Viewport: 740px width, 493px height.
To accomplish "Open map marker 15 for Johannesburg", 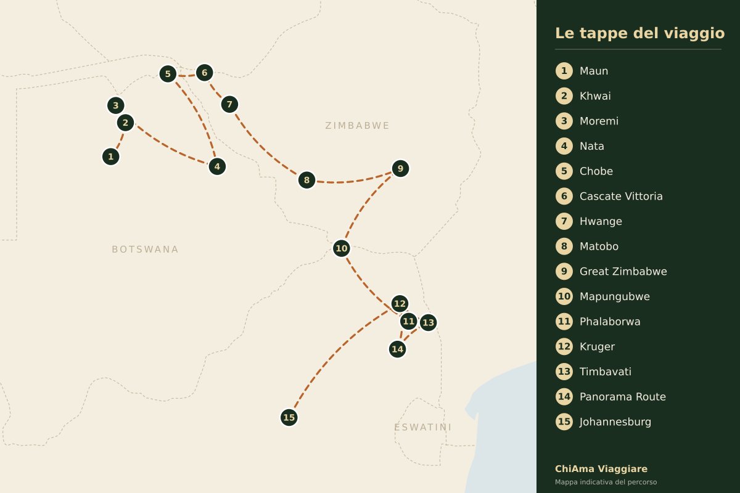I will (x=289, y=417).
